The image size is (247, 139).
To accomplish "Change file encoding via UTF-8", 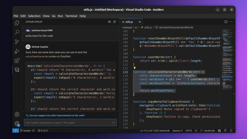I will pos(189,130).
